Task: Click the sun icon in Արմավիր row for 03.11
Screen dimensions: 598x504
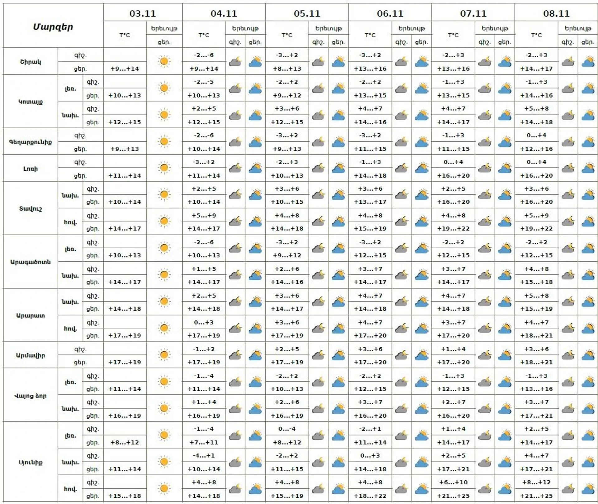Action: [164, 355]
